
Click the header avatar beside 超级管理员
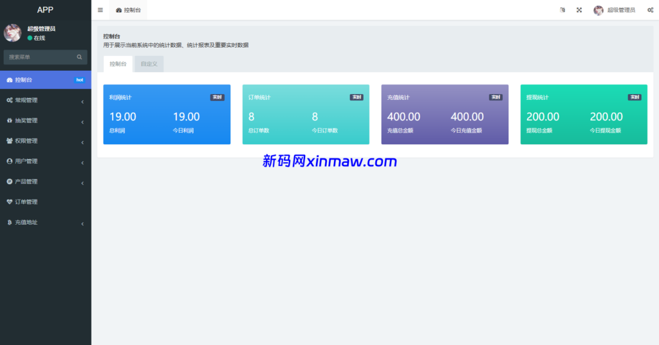point(599,10)
